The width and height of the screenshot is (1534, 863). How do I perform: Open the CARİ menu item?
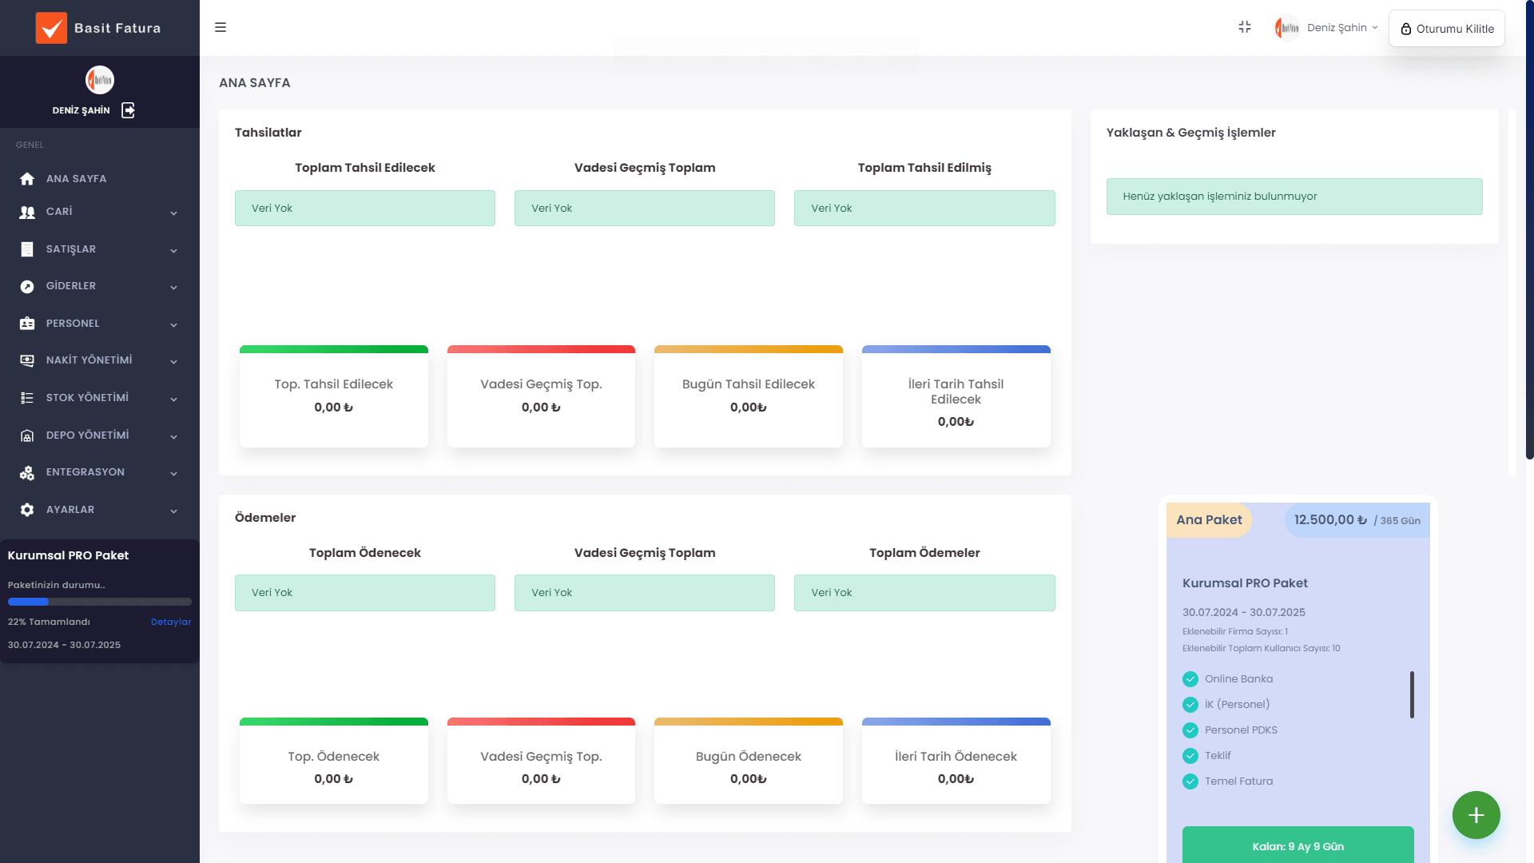[x=100, y=212]
